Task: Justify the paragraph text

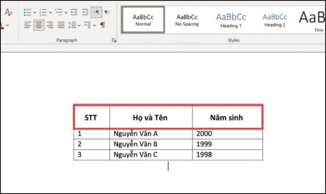Action: click(61, 25)
